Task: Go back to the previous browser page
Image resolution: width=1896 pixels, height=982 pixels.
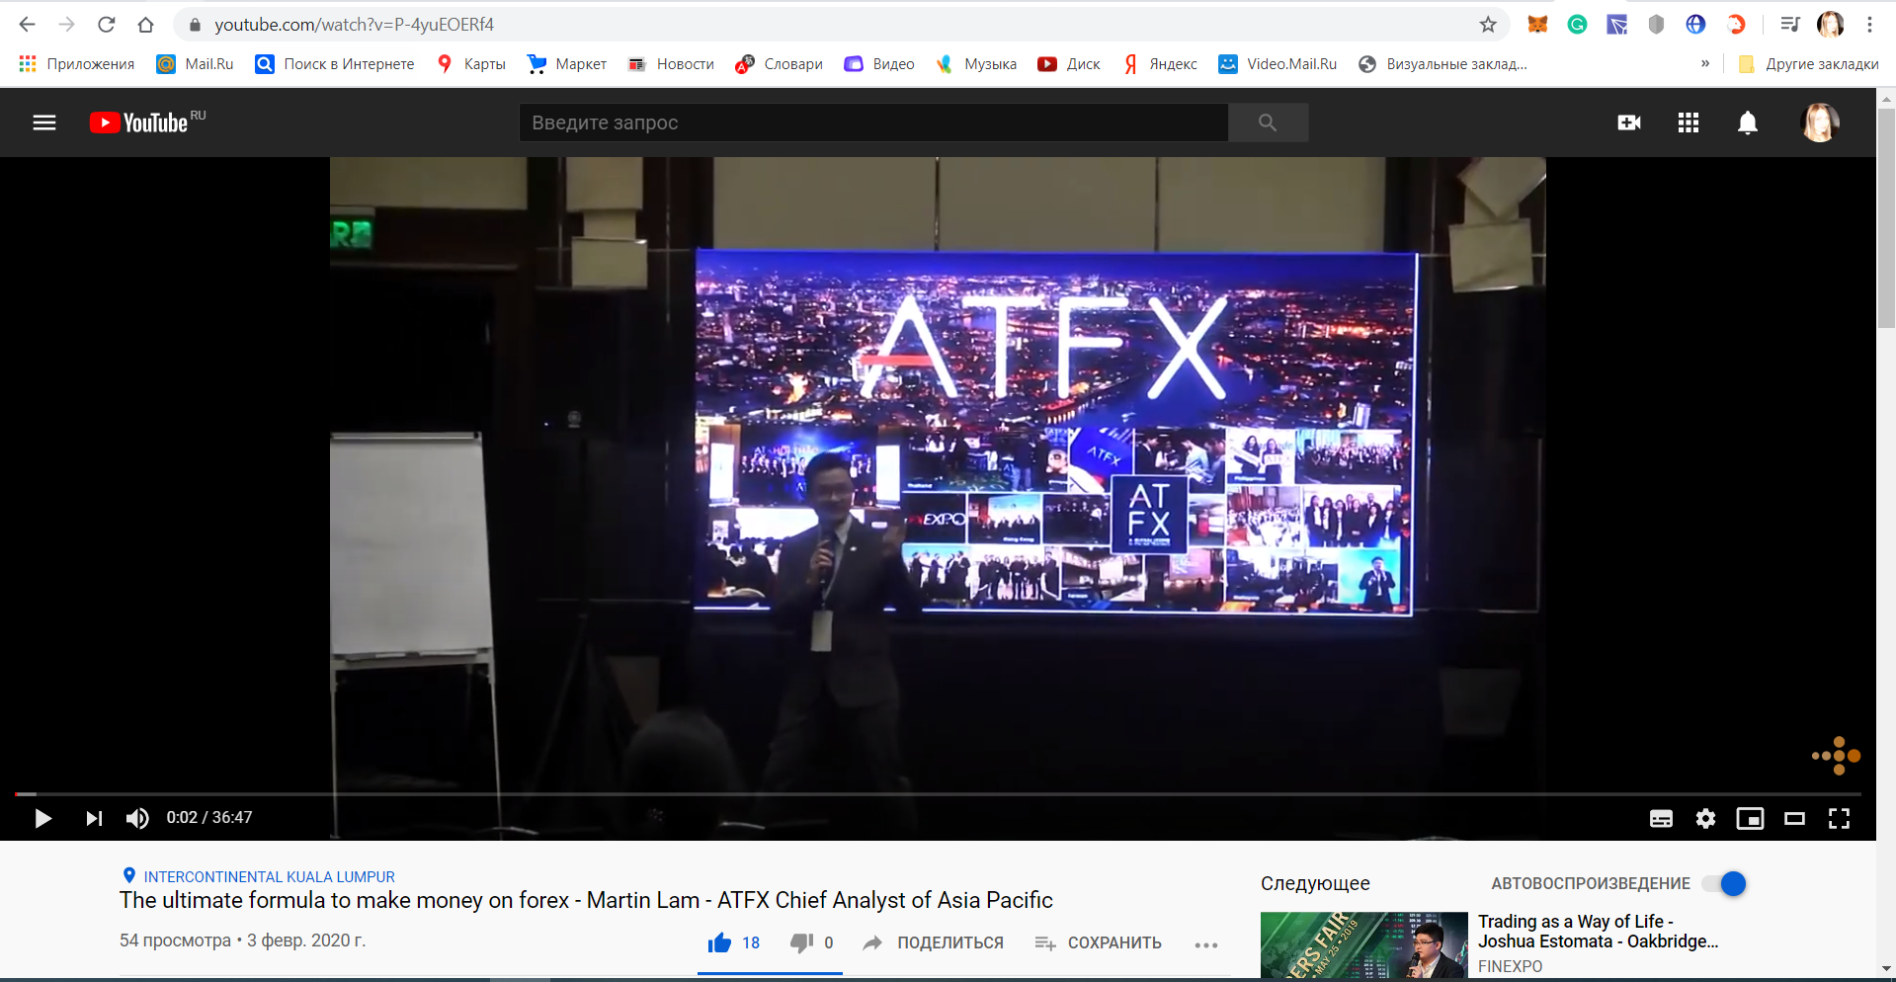Action: [27, 25]
